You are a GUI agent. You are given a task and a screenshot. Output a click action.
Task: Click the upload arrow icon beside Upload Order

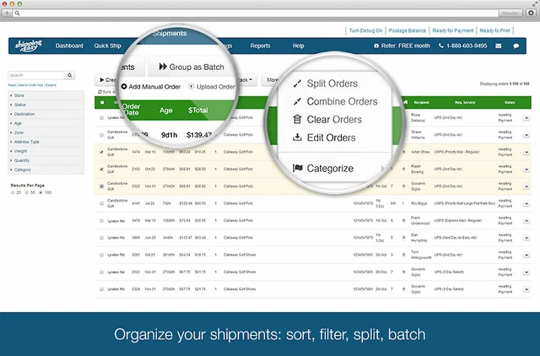point(191,86)
